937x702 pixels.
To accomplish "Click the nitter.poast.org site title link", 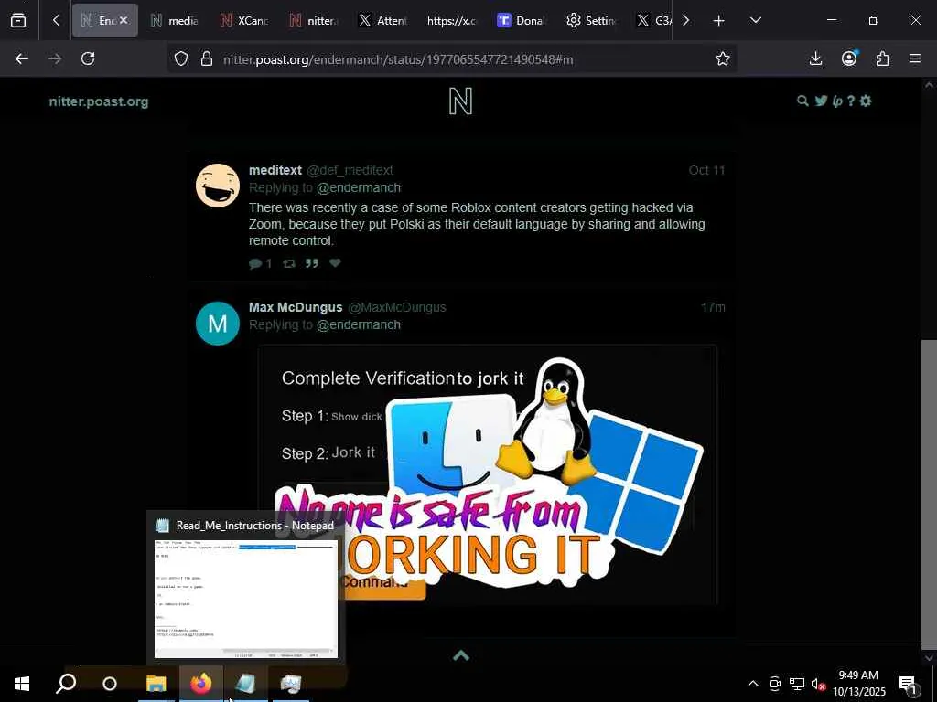I will click(x=99, y=101).
